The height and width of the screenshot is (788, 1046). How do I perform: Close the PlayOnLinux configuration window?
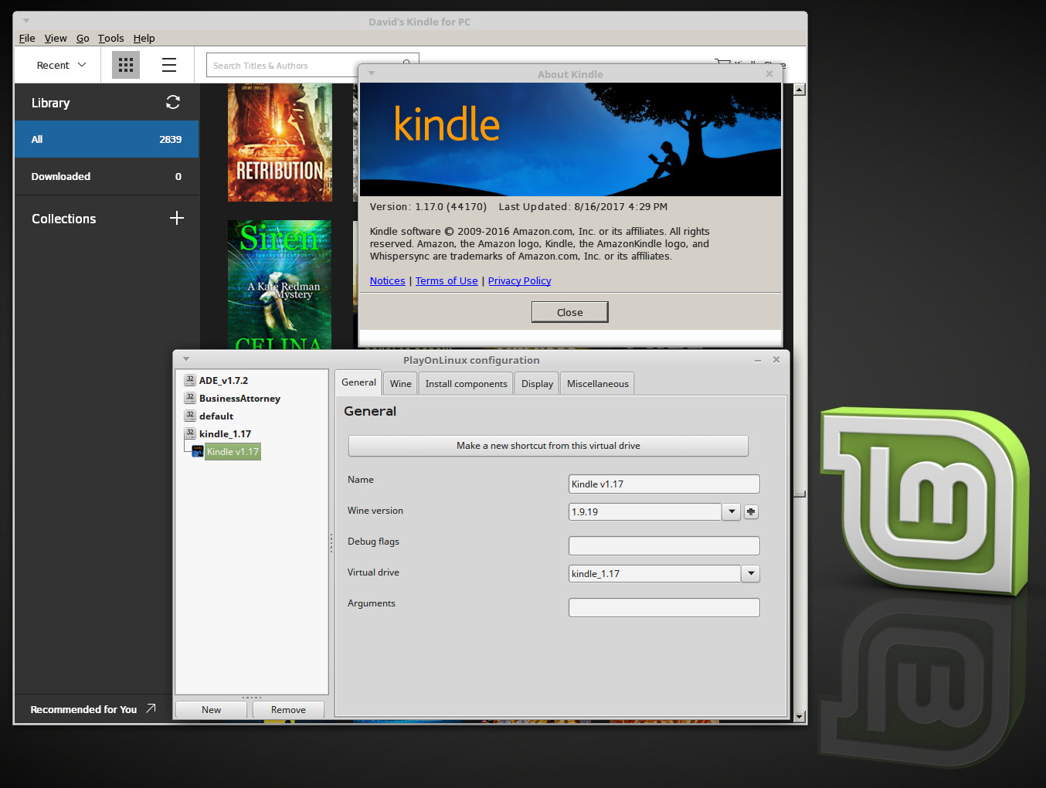(x=776, y=359)
